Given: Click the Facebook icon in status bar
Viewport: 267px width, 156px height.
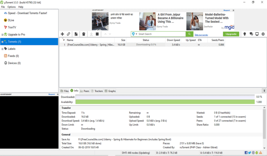Looking at the screenshot, I should pos(246,152).
